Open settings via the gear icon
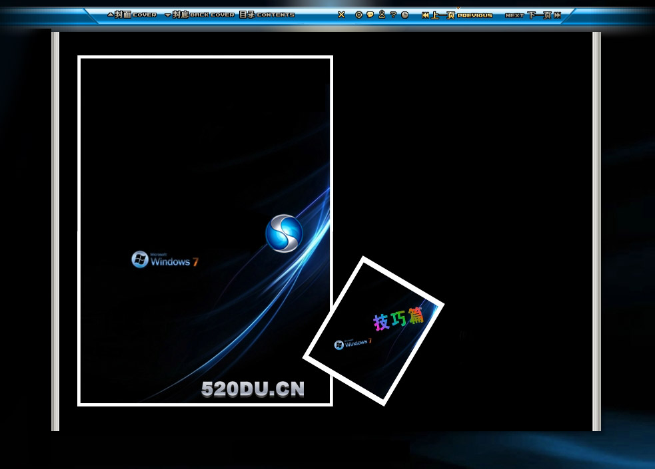This screenshot has height=469, width=655. 359,15
